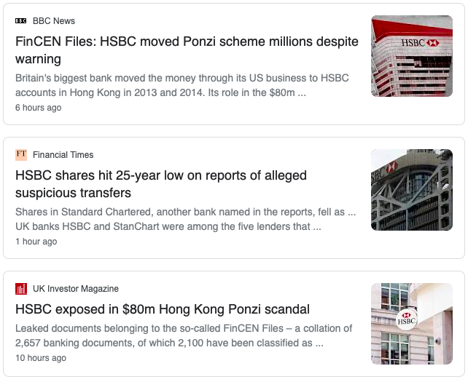Open the UK Investor Magazine source name

click(x=76, y=289)
